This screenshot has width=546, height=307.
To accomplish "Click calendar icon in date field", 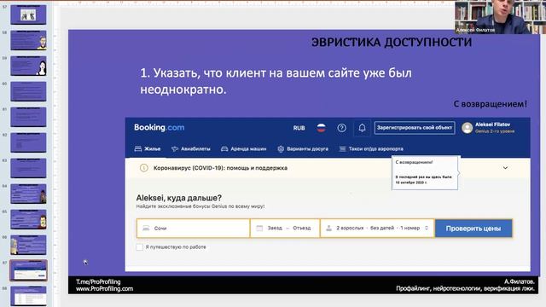I will pyautogui.click(x=259, y=228).
